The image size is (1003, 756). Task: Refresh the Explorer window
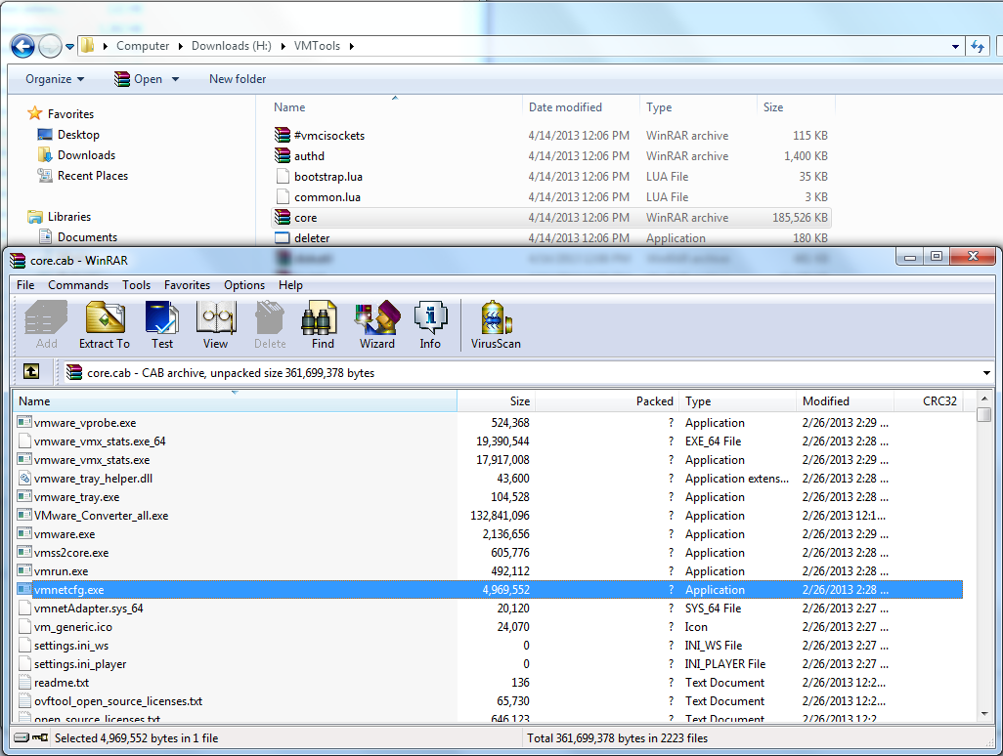pyautogui.click(x=979, y=46)
